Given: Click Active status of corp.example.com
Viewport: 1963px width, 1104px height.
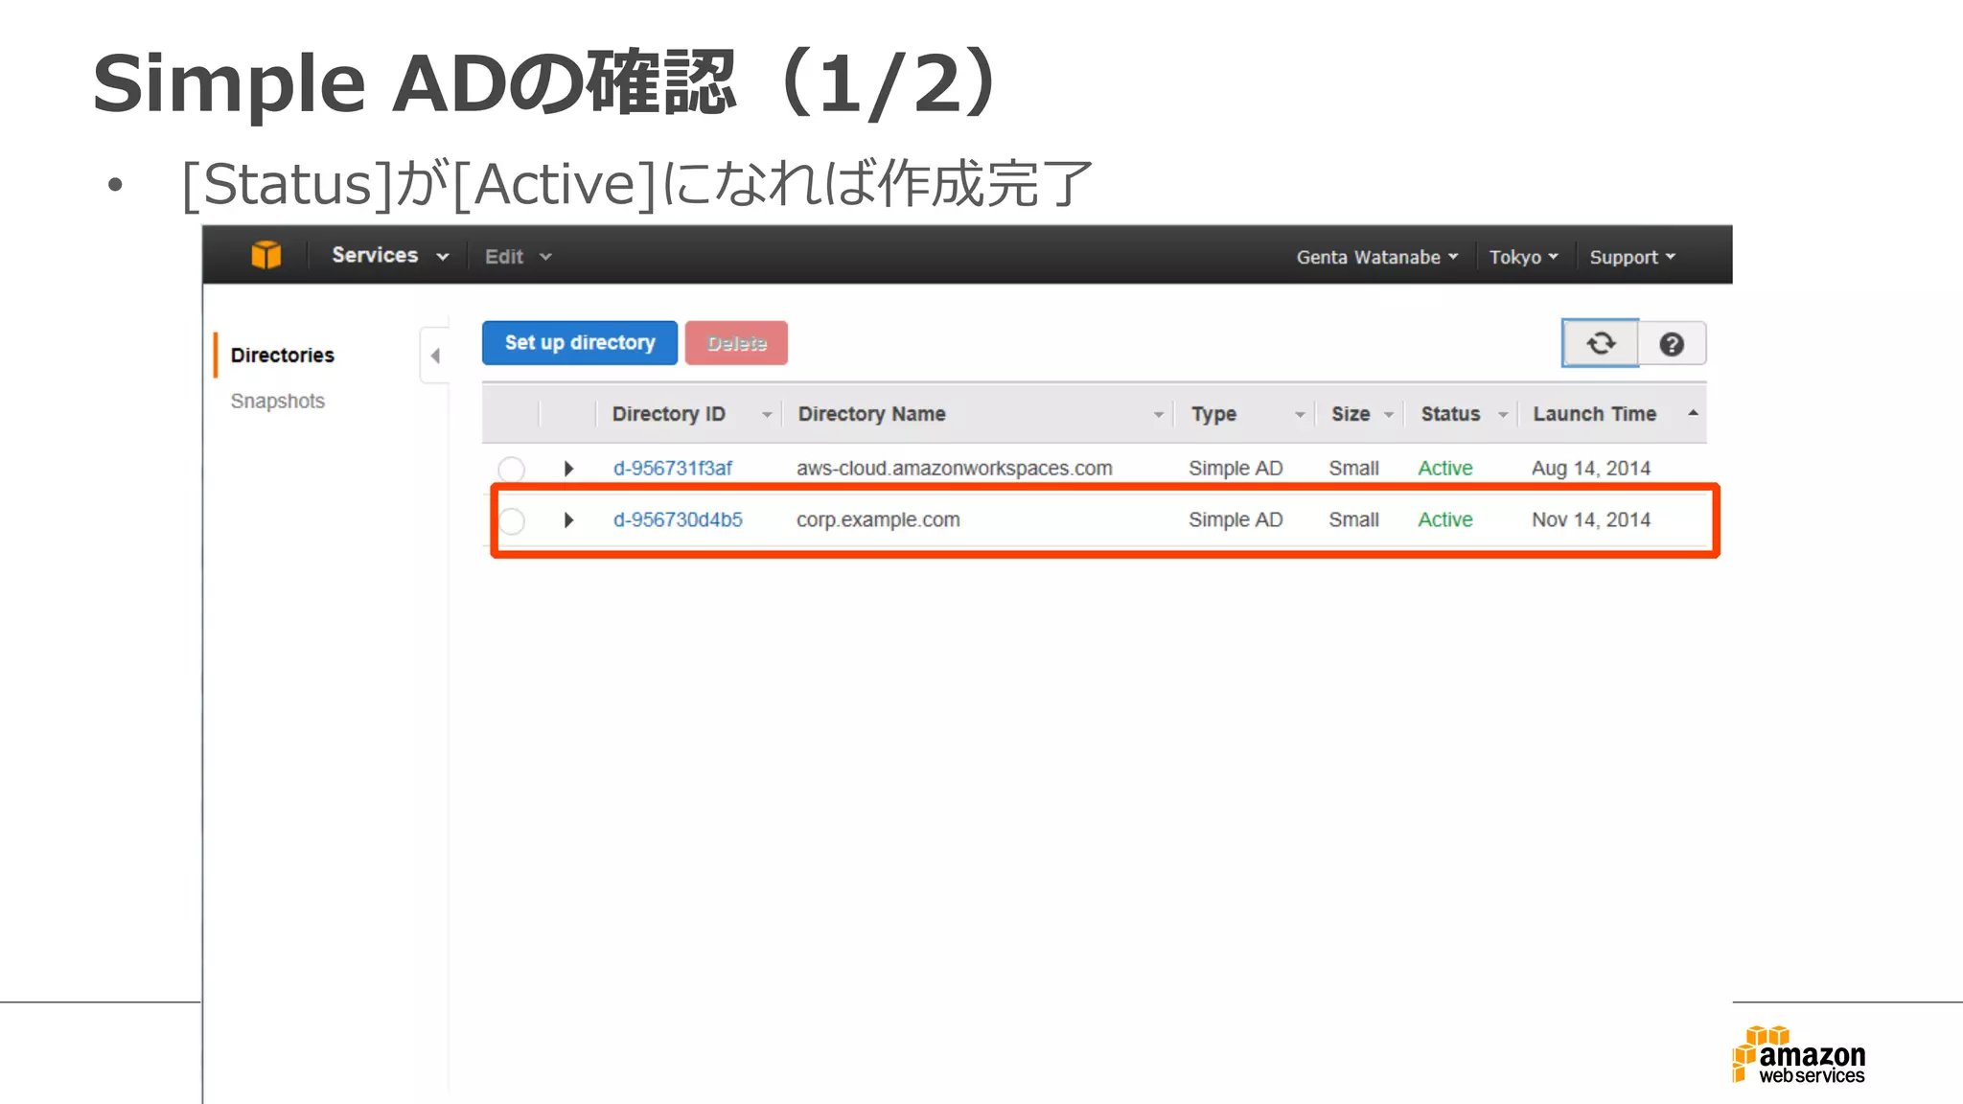Looking at the screenshot, I should pos(1445,520).
